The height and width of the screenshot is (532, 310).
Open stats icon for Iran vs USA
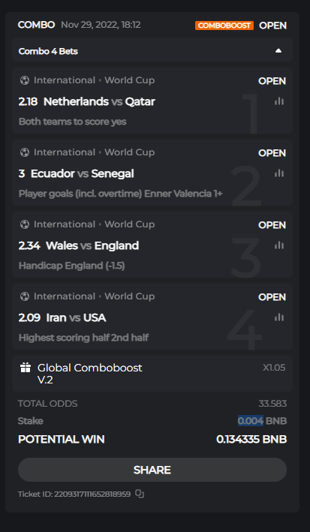coord(279,317)
